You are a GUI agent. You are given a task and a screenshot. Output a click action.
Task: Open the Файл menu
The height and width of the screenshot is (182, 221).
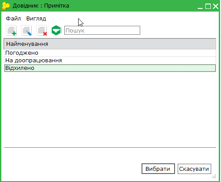(13, 19)
